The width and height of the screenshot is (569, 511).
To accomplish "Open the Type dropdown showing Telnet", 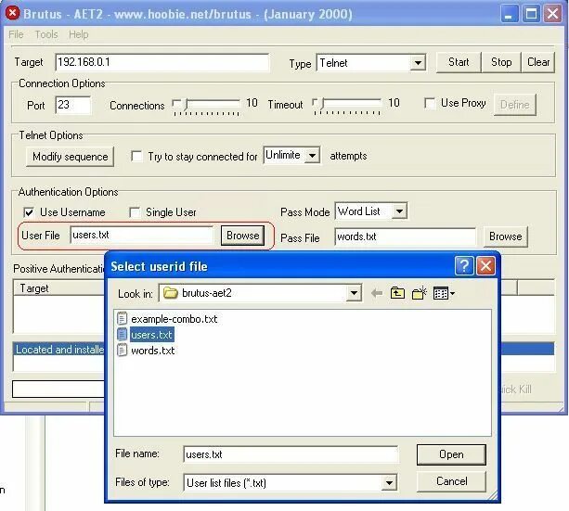I will [x=418, y=63].
